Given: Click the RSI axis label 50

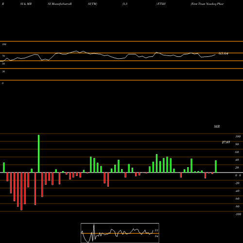Looking at the screenshot, I should click(x=3, y=64).
